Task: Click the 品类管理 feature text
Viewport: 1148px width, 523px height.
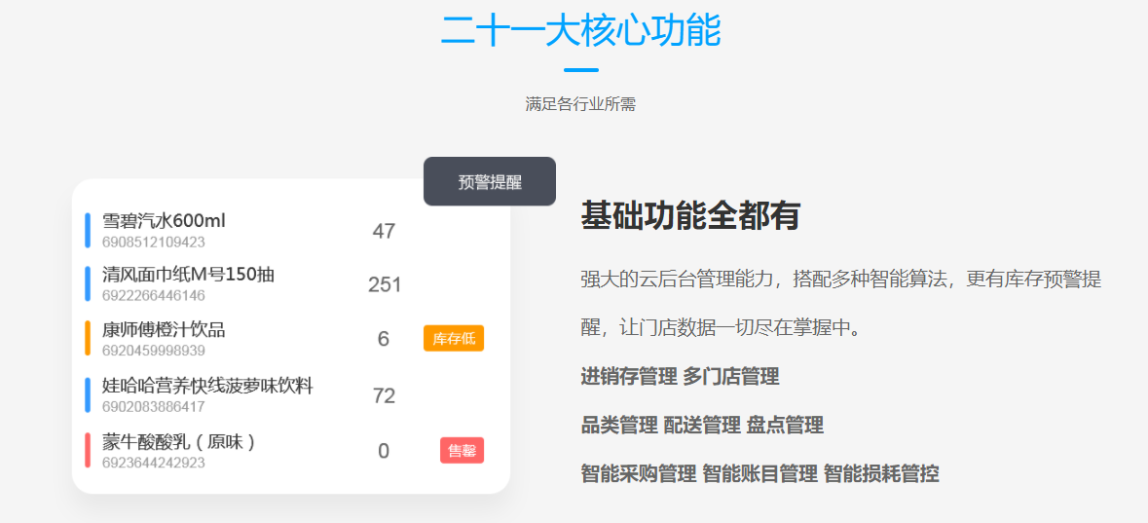Action: pos(619,425)
